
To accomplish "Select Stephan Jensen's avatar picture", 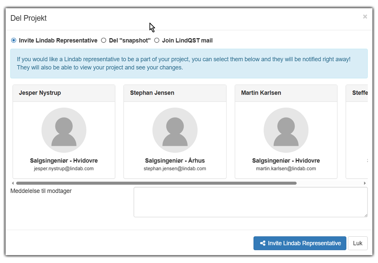I will [175, 130].
